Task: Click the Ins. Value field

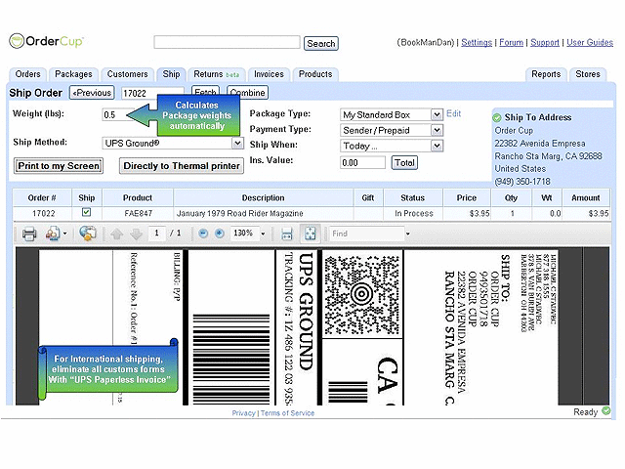Action: (x=362, y=163)
